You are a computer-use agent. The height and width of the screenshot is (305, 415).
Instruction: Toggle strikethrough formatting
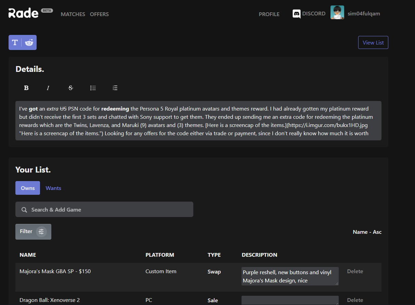point(70,88)
